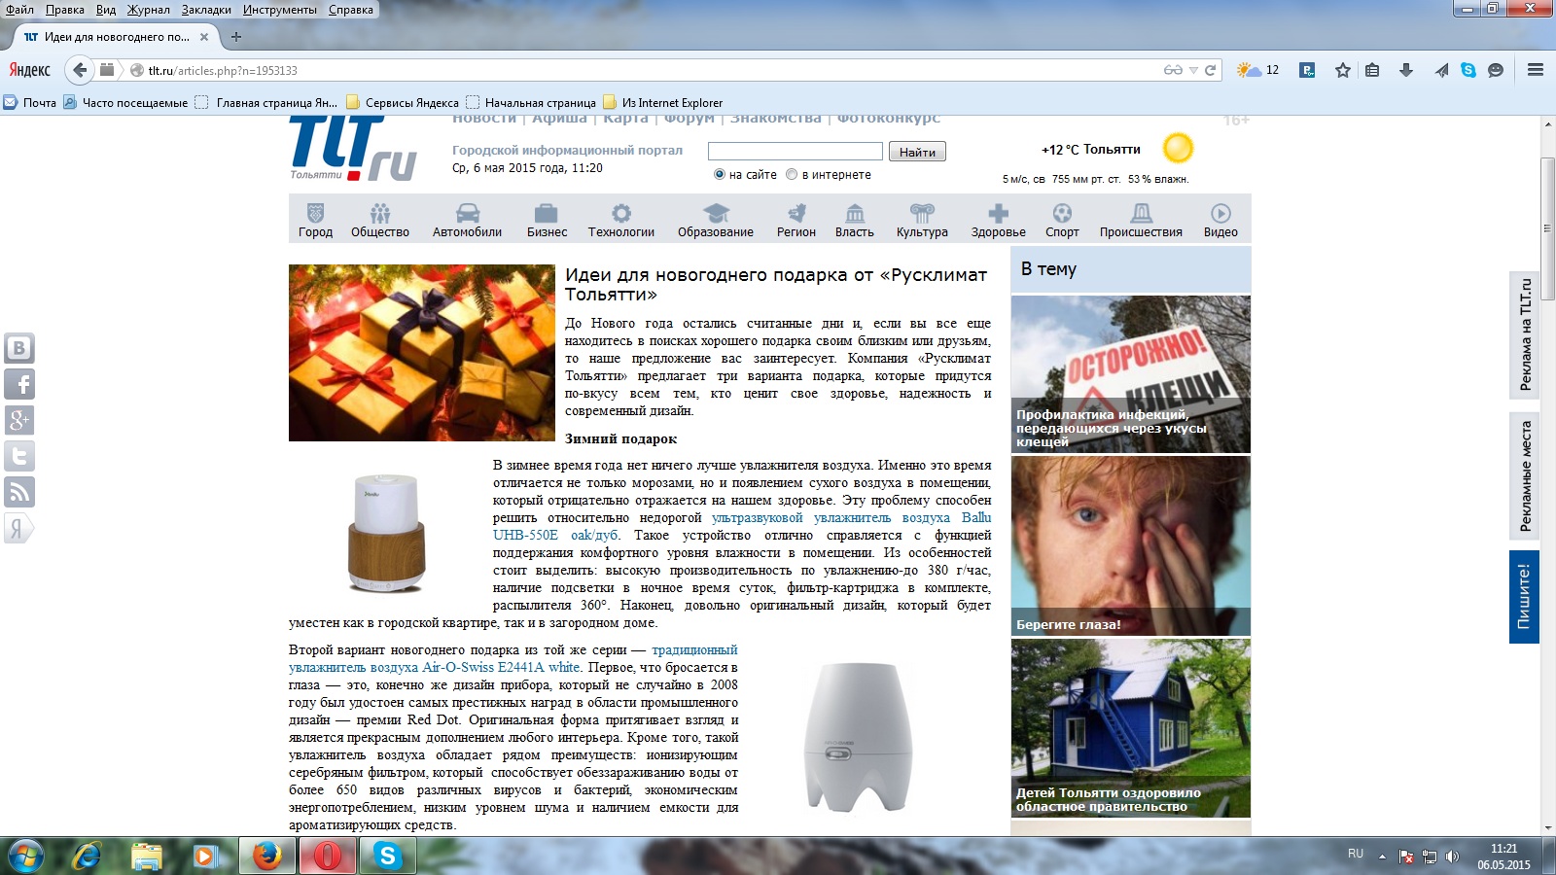The width and height of the screenshot is (1556, 875).
Task: Open the Downloads arrow icon
Action: click(x=1406, y=70)
